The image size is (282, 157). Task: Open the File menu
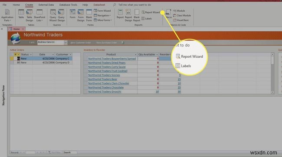(x=4, y=5)
